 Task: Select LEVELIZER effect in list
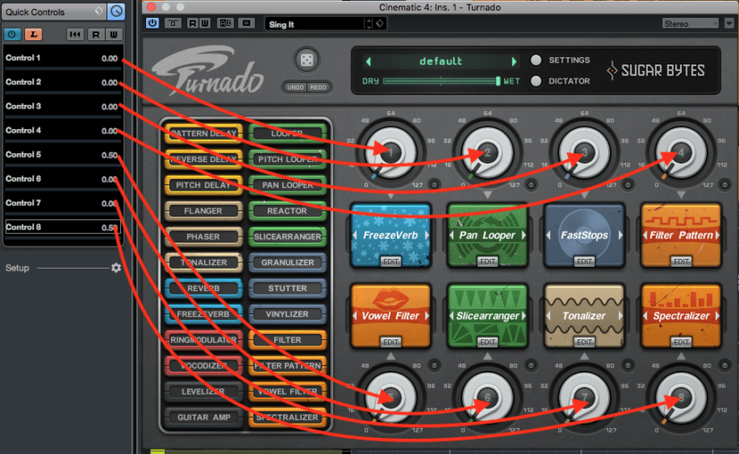[203, 391]
